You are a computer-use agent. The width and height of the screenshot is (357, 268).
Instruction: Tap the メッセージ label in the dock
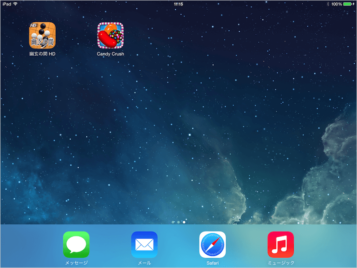76,263
